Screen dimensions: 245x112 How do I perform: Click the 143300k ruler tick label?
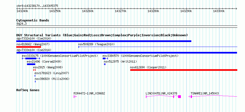(219, 11)
